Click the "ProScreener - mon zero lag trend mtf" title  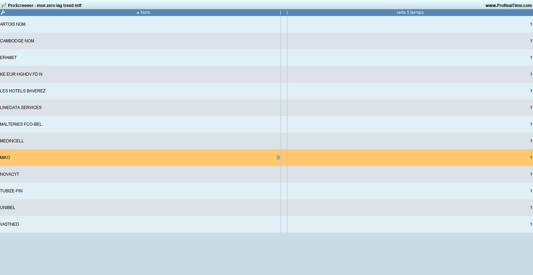click(45, 6)
